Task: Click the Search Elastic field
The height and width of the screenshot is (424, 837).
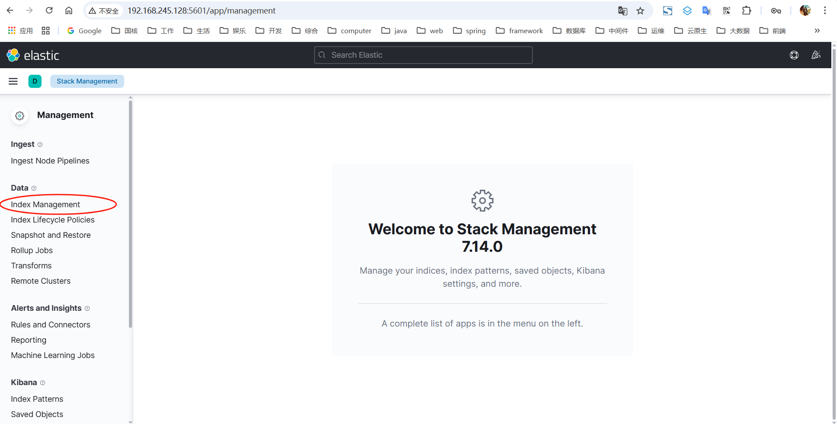Action: click(x=423, y=55)
